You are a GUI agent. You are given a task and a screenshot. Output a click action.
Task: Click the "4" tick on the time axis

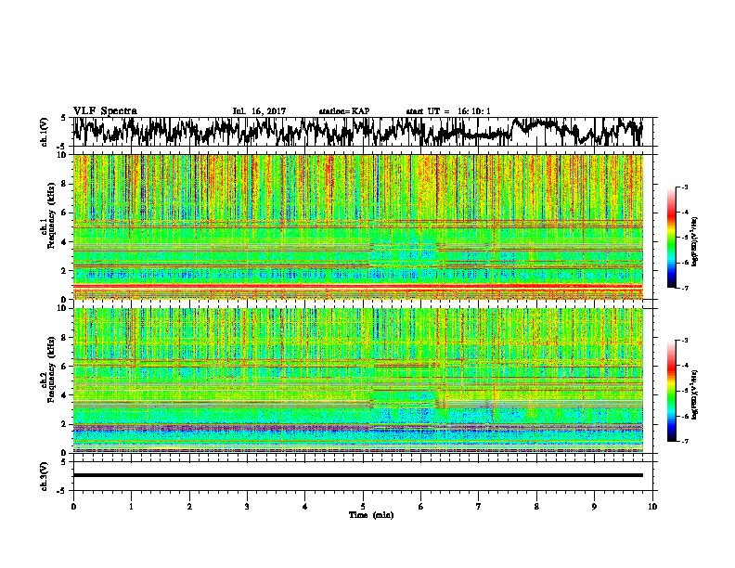click(x=305, y=507)
